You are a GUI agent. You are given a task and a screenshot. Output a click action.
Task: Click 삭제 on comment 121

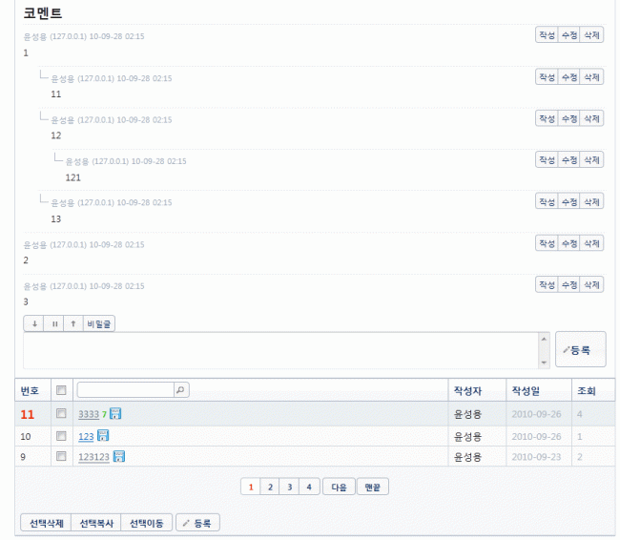(591, 160)
